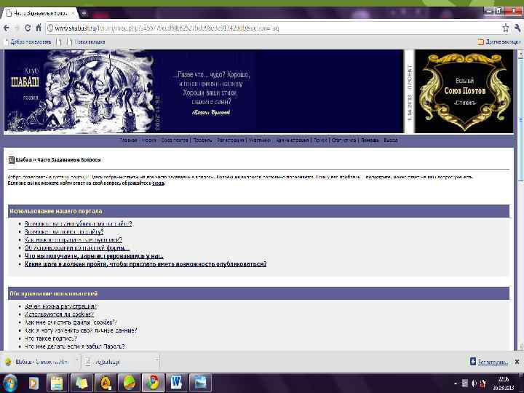The height and width of the screenshot is (393, 524).
Task: Bookmark this page with the star icon
Action: [x=506, y=28]
